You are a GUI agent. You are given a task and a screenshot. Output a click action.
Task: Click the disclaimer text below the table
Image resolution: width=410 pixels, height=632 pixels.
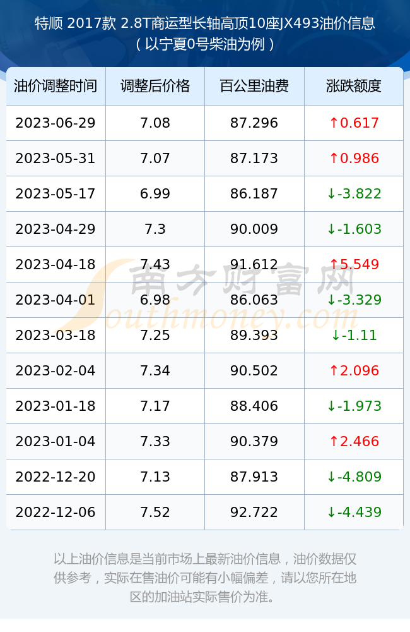click(x=205, y=578)
